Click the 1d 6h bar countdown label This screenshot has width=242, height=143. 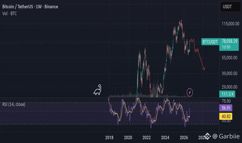pyautogui.click(x=226, y=47)
